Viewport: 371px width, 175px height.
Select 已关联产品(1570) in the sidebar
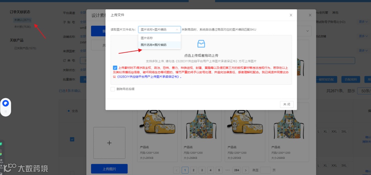pos(25,48)
